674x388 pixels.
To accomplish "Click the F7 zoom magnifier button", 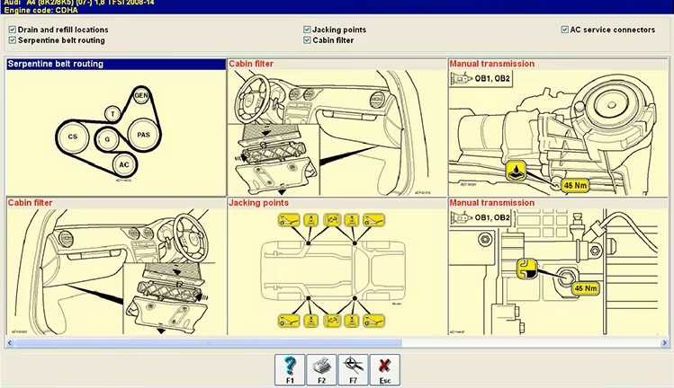I will tap(354, 369).
